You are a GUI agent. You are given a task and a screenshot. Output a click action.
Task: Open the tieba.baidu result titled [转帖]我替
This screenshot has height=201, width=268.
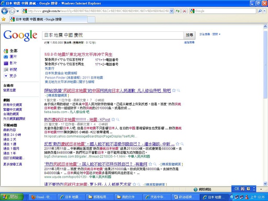pos(108,91)
